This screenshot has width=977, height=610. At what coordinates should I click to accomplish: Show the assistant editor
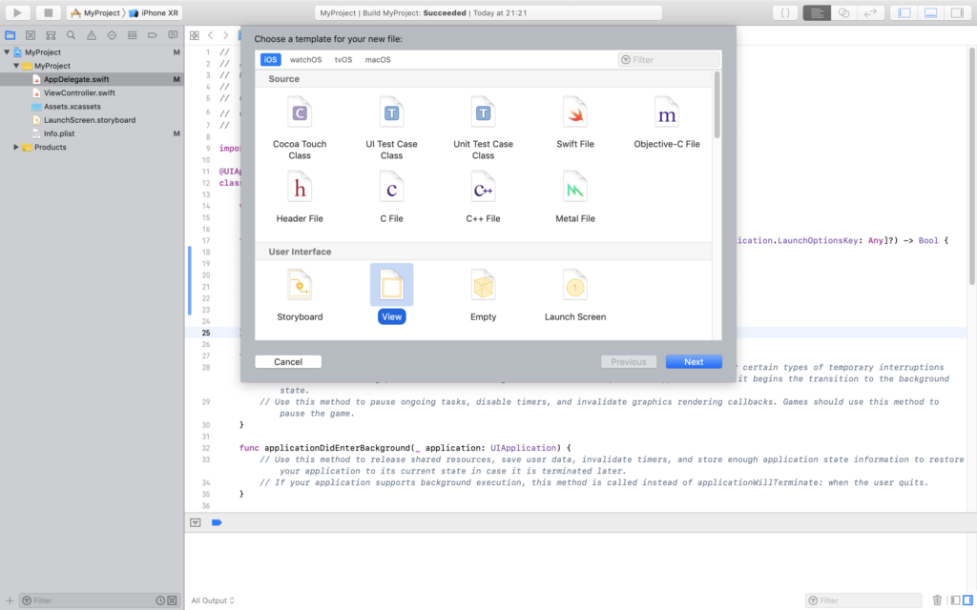pos(843,12)
